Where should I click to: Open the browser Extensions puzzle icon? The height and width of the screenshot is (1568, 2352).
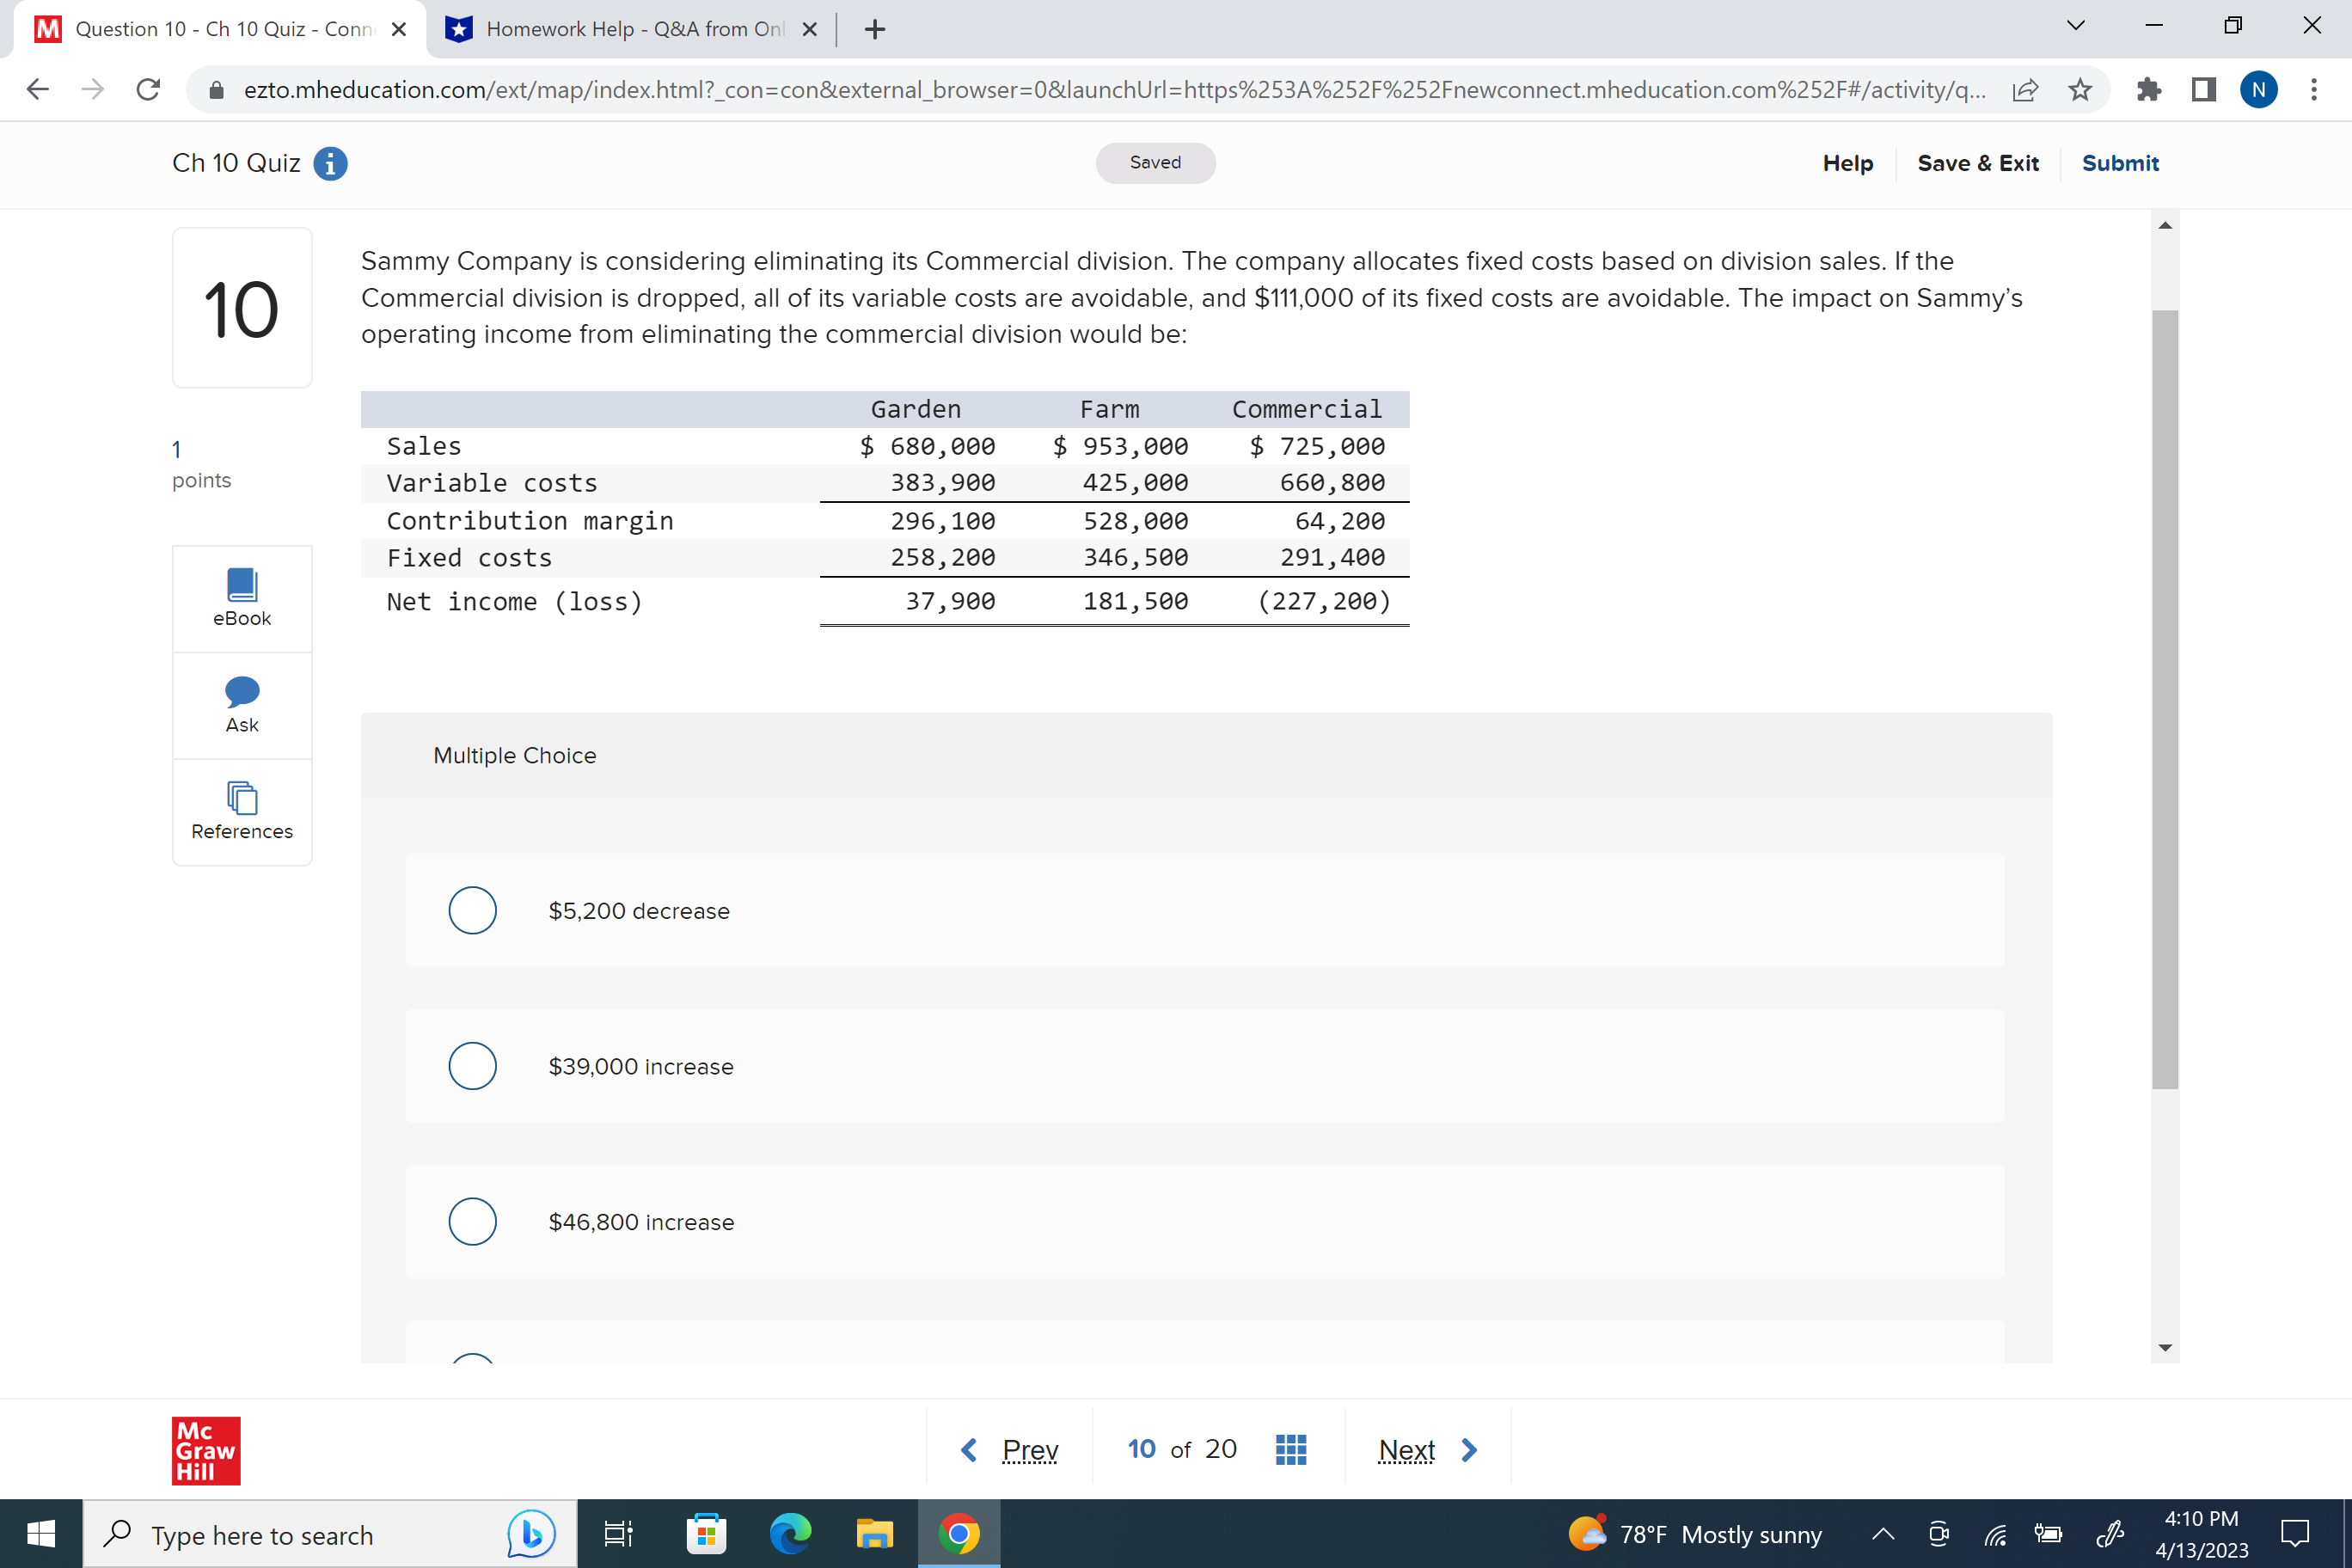2148,90
